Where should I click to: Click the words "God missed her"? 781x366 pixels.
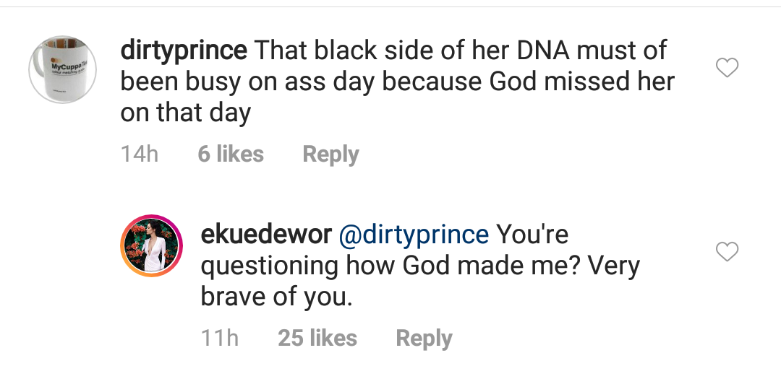tap(581, 82)
